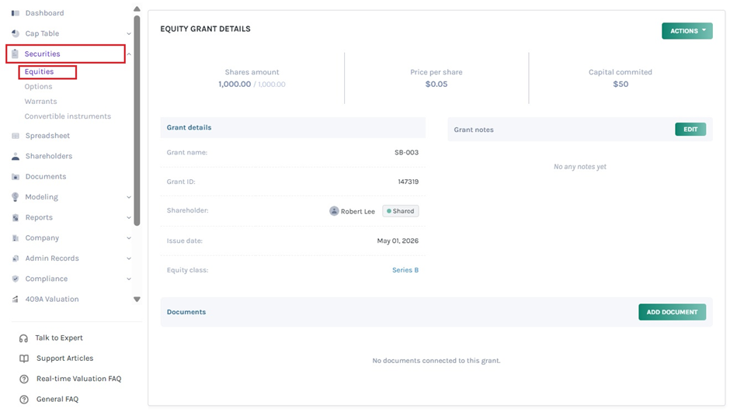Click the Documents folder icon
Viewport: 730px width, 412px height.
(x=16, y=177)
